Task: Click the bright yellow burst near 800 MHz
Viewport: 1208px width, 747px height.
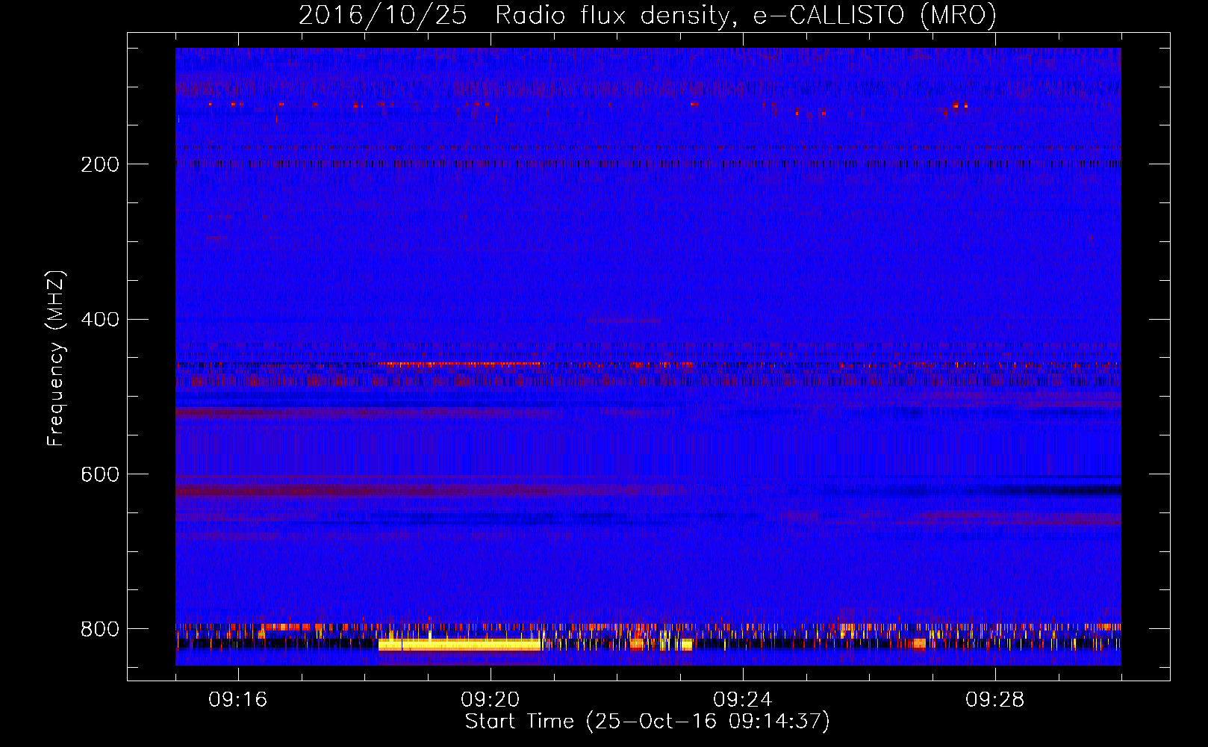Action: click(460, 645)
